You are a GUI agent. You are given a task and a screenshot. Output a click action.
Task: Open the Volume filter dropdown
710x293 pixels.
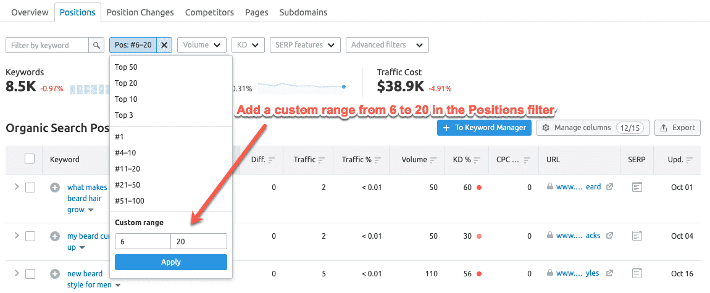[201, 45]
